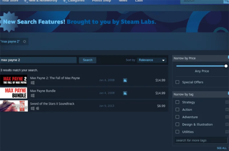The height and width of the screenshot is (151, 229).
Task: Go to the Points Shop tab
Action: 102,1
